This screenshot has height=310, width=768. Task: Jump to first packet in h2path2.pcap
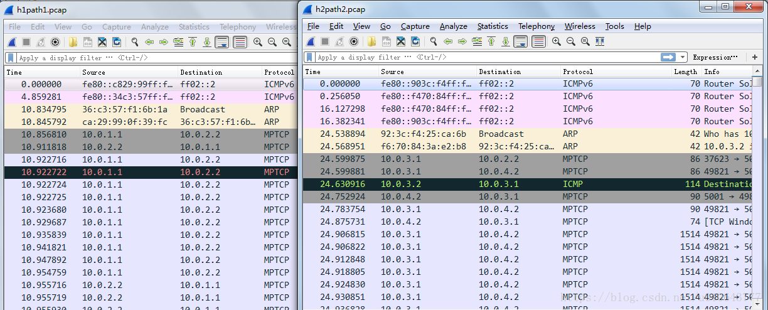[491, 41]
